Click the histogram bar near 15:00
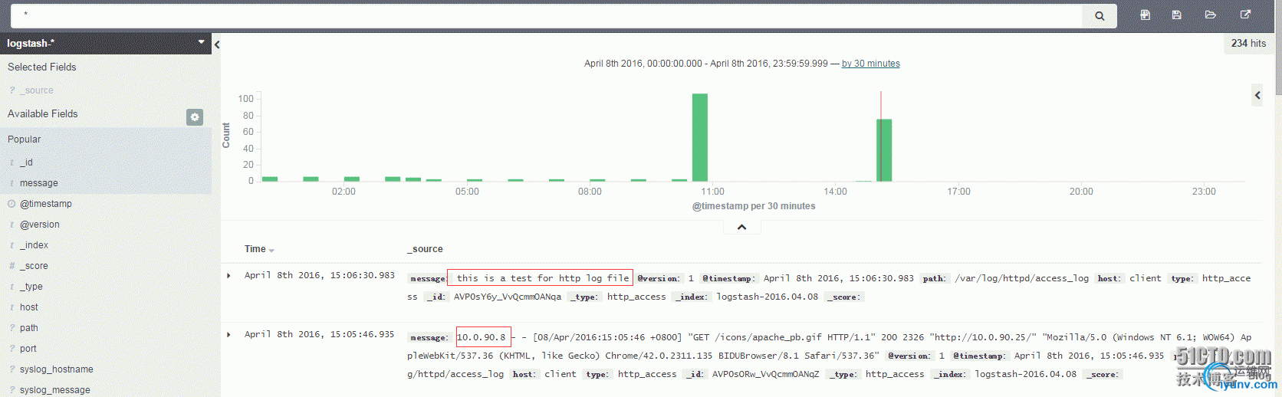Screen dimensions: 1282x397 click(x=884, y=150)
